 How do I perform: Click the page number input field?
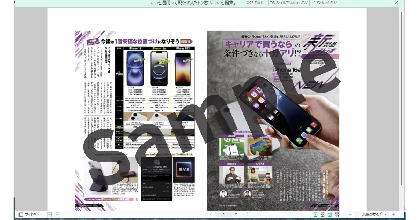point(224,214)
